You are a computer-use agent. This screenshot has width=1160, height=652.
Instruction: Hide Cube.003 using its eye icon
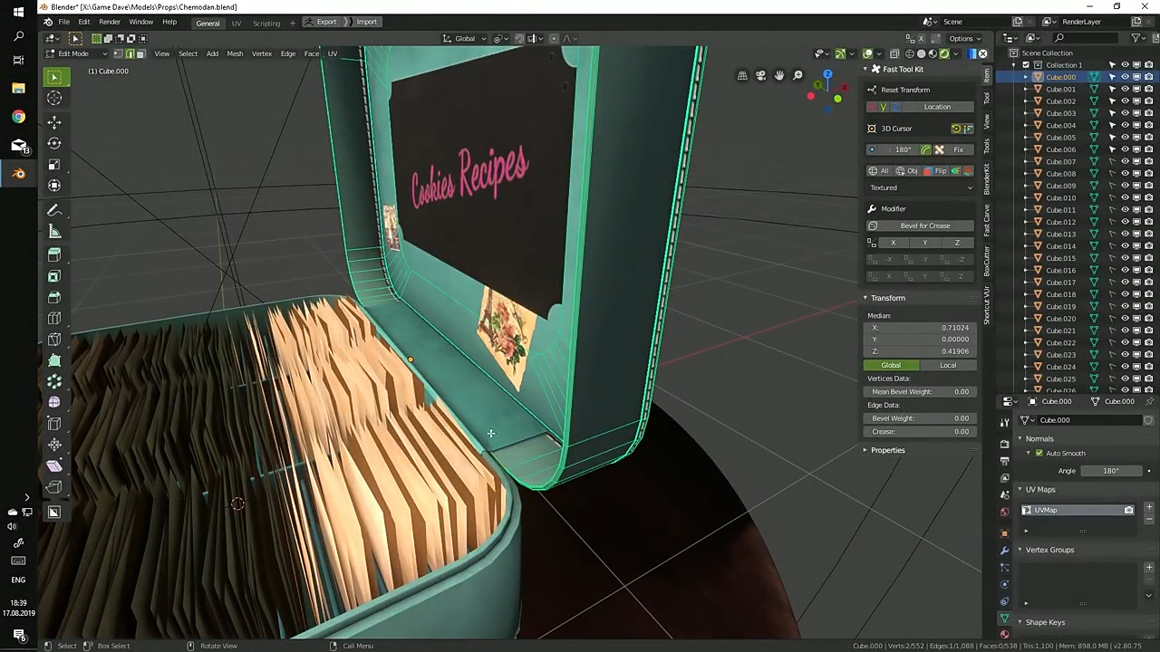pos(1125,113)
